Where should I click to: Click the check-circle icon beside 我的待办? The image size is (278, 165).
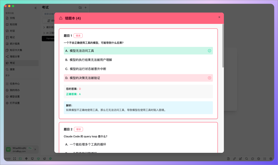tap(7, 90)
